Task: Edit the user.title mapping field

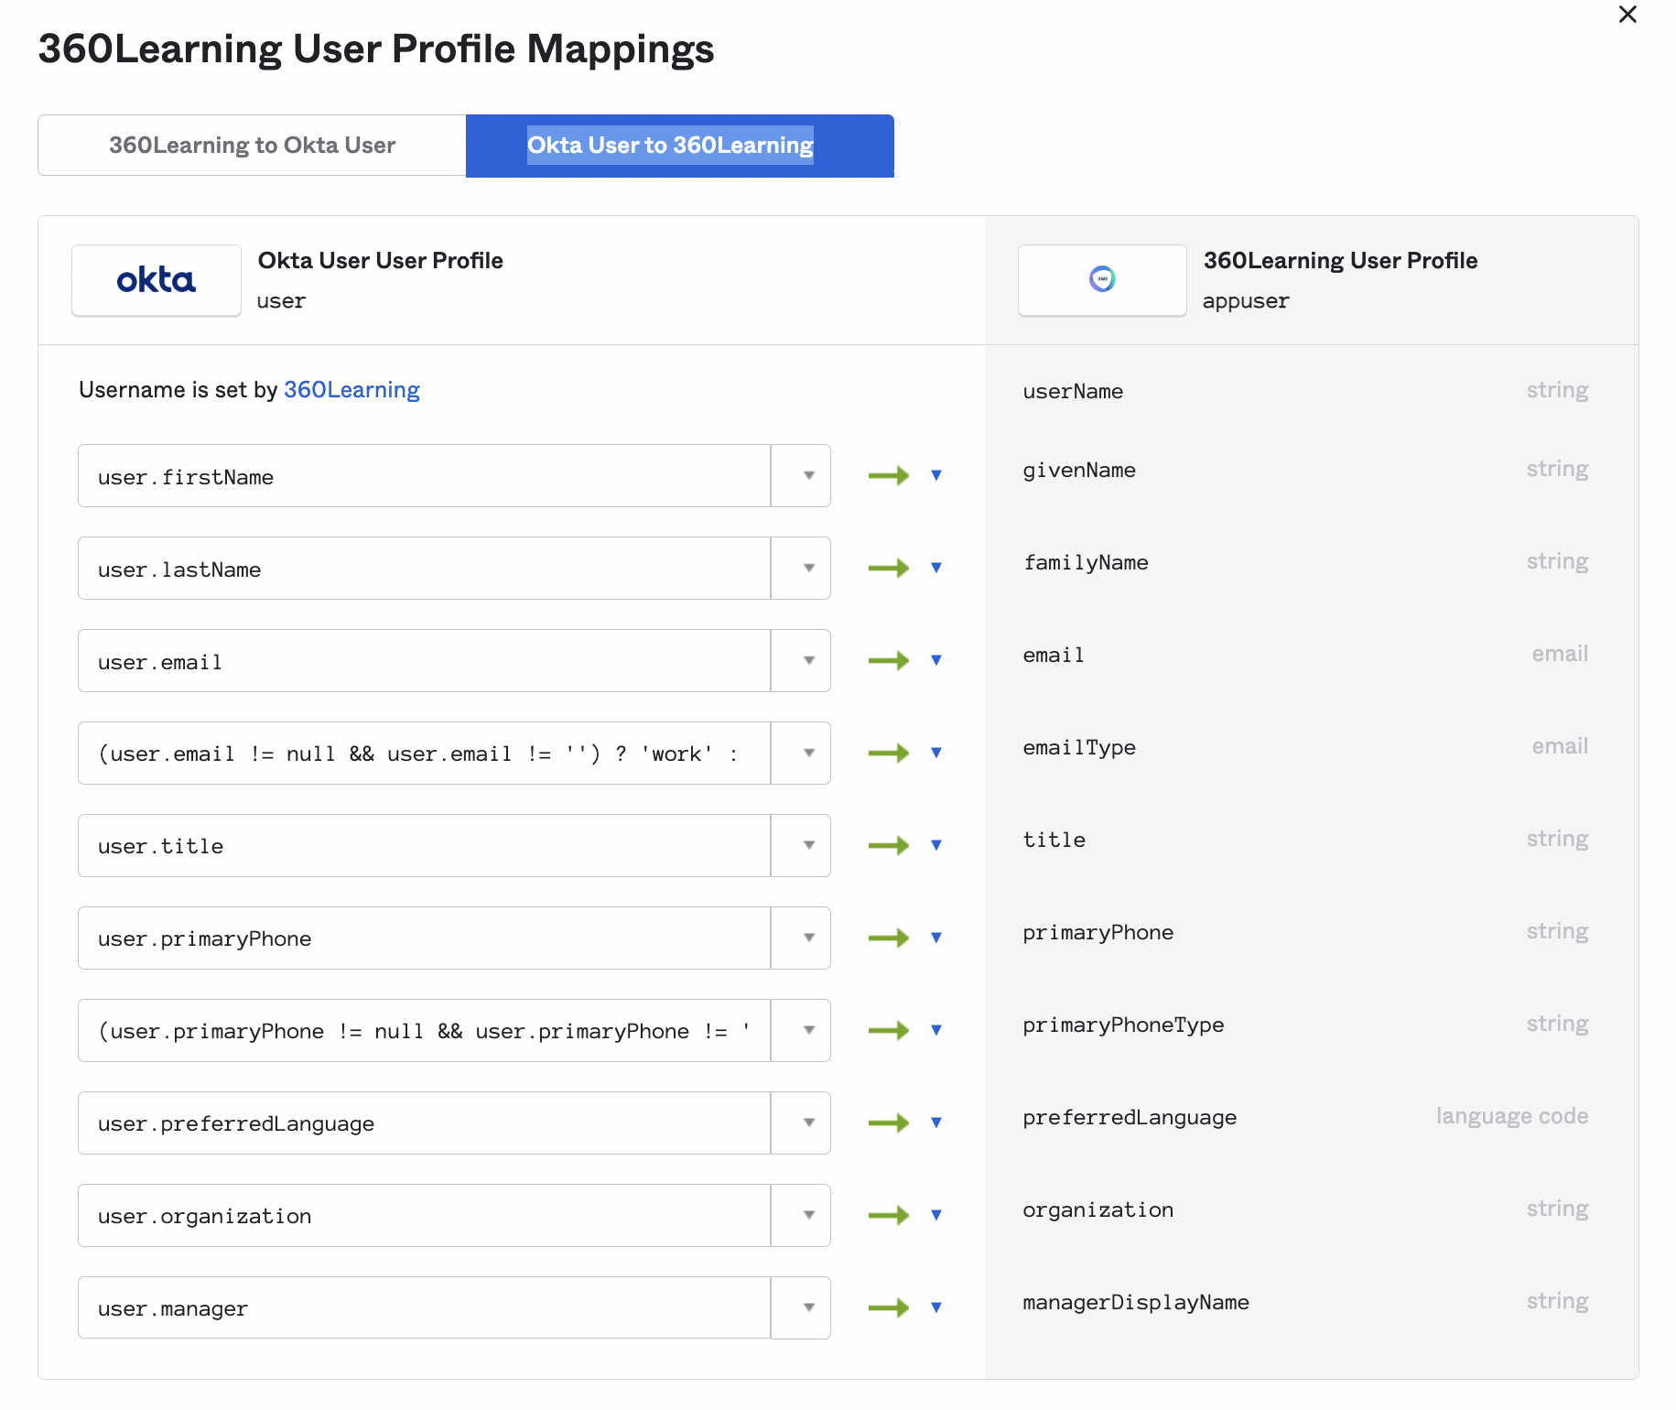Action: pyautogui.click(x=424, y=846)
